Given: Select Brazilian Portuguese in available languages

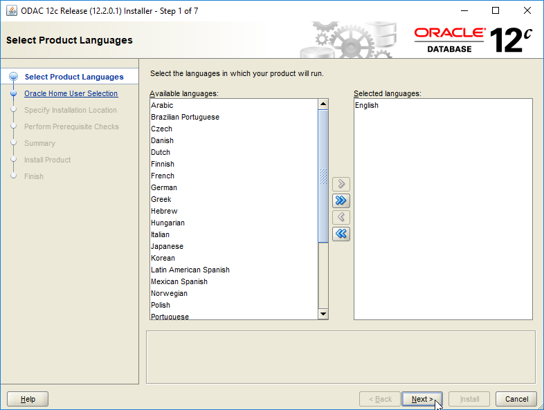Looking at the screenshot, I should tap(234, 117).
